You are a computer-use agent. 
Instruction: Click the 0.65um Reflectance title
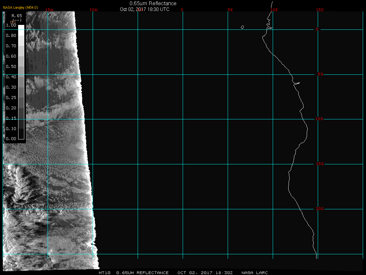click(x=153, y=3)
